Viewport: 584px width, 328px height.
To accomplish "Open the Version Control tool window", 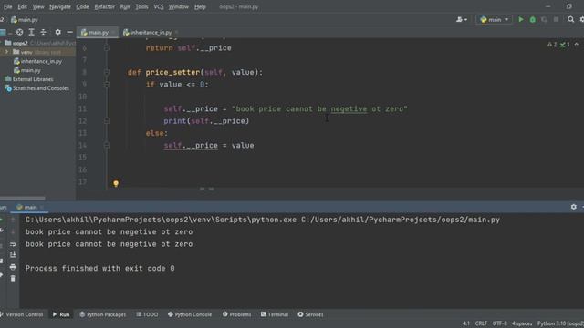I will (22, 314).
